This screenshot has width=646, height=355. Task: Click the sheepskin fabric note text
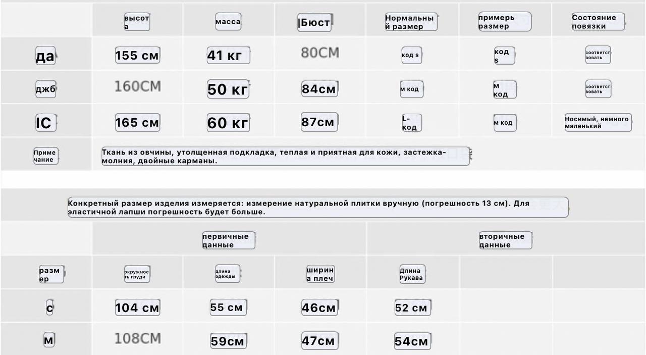point(285,156)
